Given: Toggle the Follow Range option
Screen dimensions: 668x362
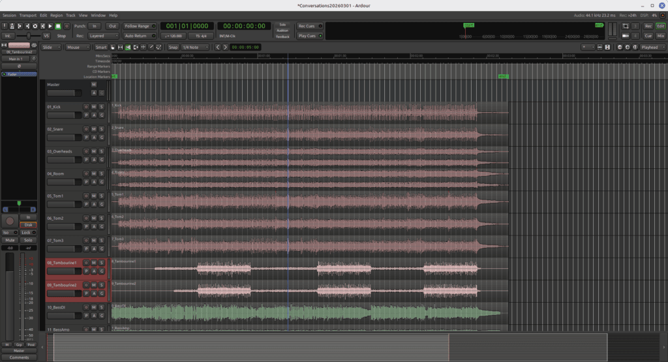Looking at the screenshot, I should tap(140, 26).
